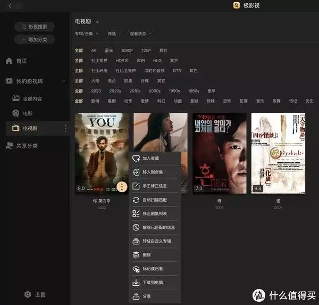Choose 移入到合集 from context menu
319x305 pixels.
[x=155, y=172]
